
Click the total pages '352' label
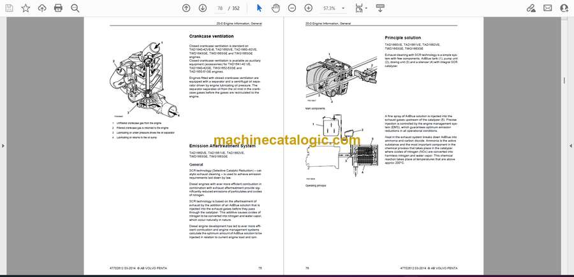click(x=236, y=8)
